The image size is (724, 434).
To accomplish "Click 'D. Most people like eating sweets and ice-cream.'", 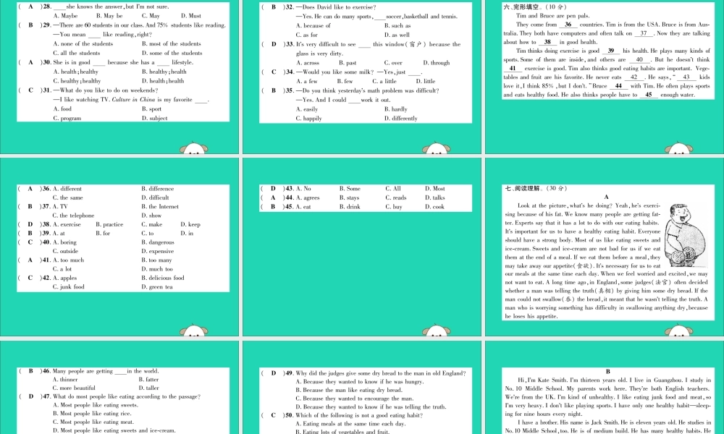I will point(114,431).
